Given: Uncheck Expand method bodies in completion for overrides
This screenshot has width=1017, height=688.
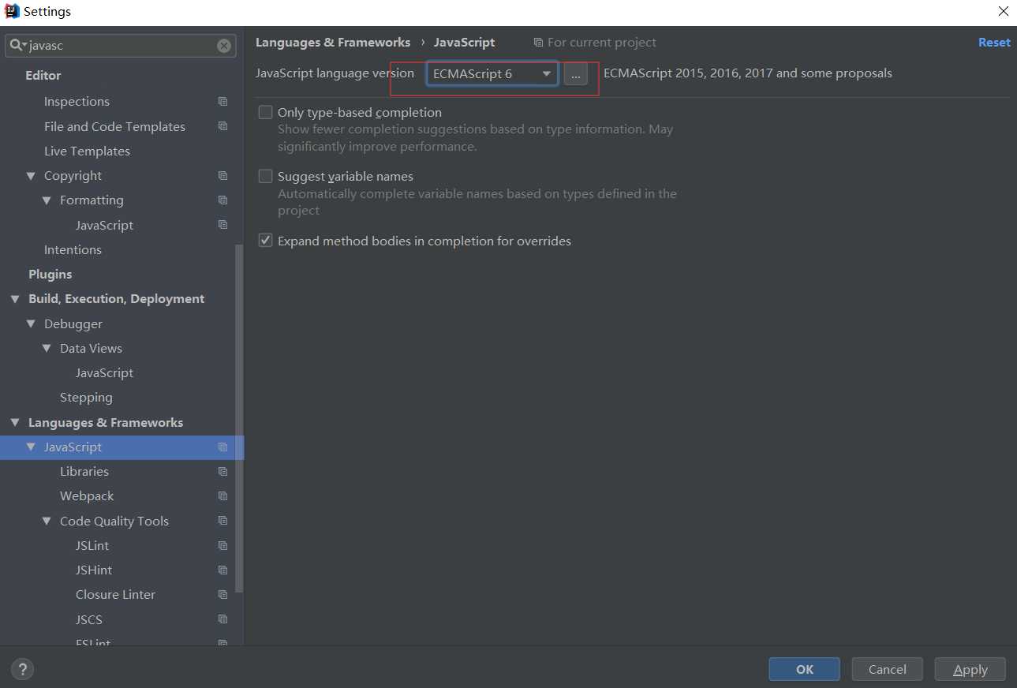Looking at the screenshot, I should click(x=266, y=241).
